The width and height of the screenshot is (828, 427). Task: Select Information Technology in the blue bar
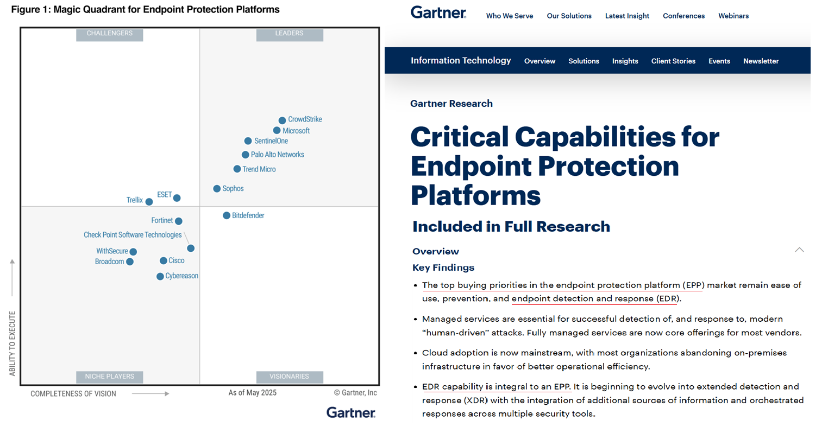coord(461,61)
